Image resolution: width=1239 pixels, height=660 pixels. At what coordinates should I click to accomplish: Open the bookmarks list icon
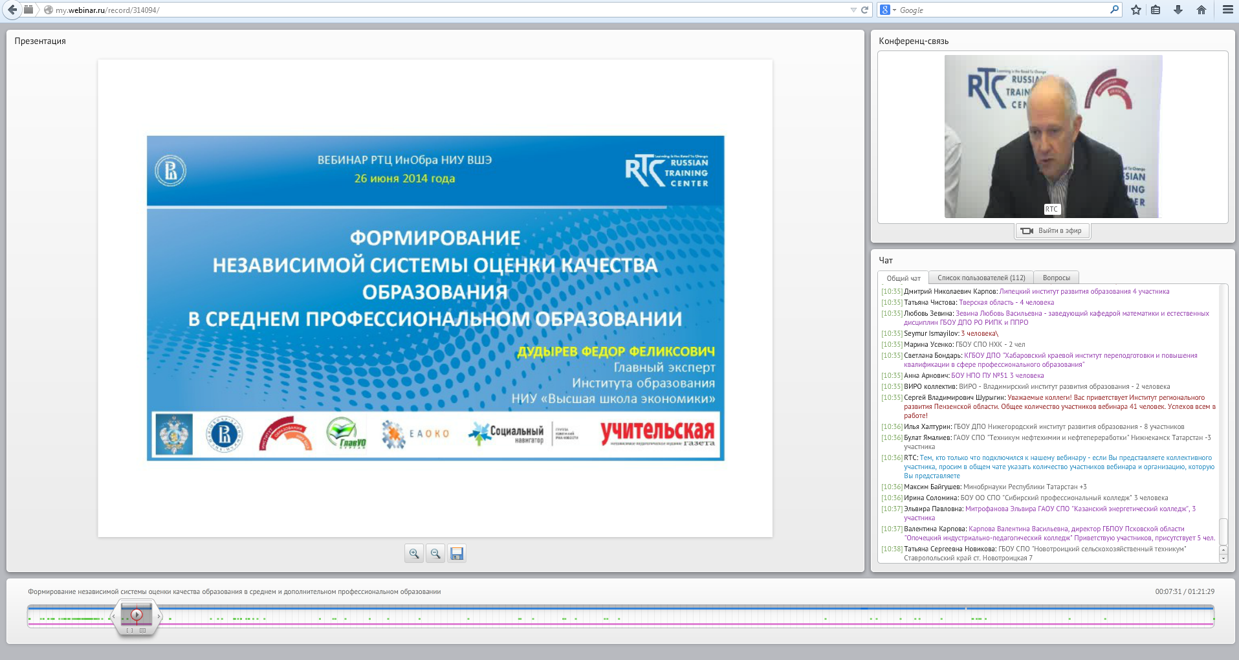point(1156,10)
